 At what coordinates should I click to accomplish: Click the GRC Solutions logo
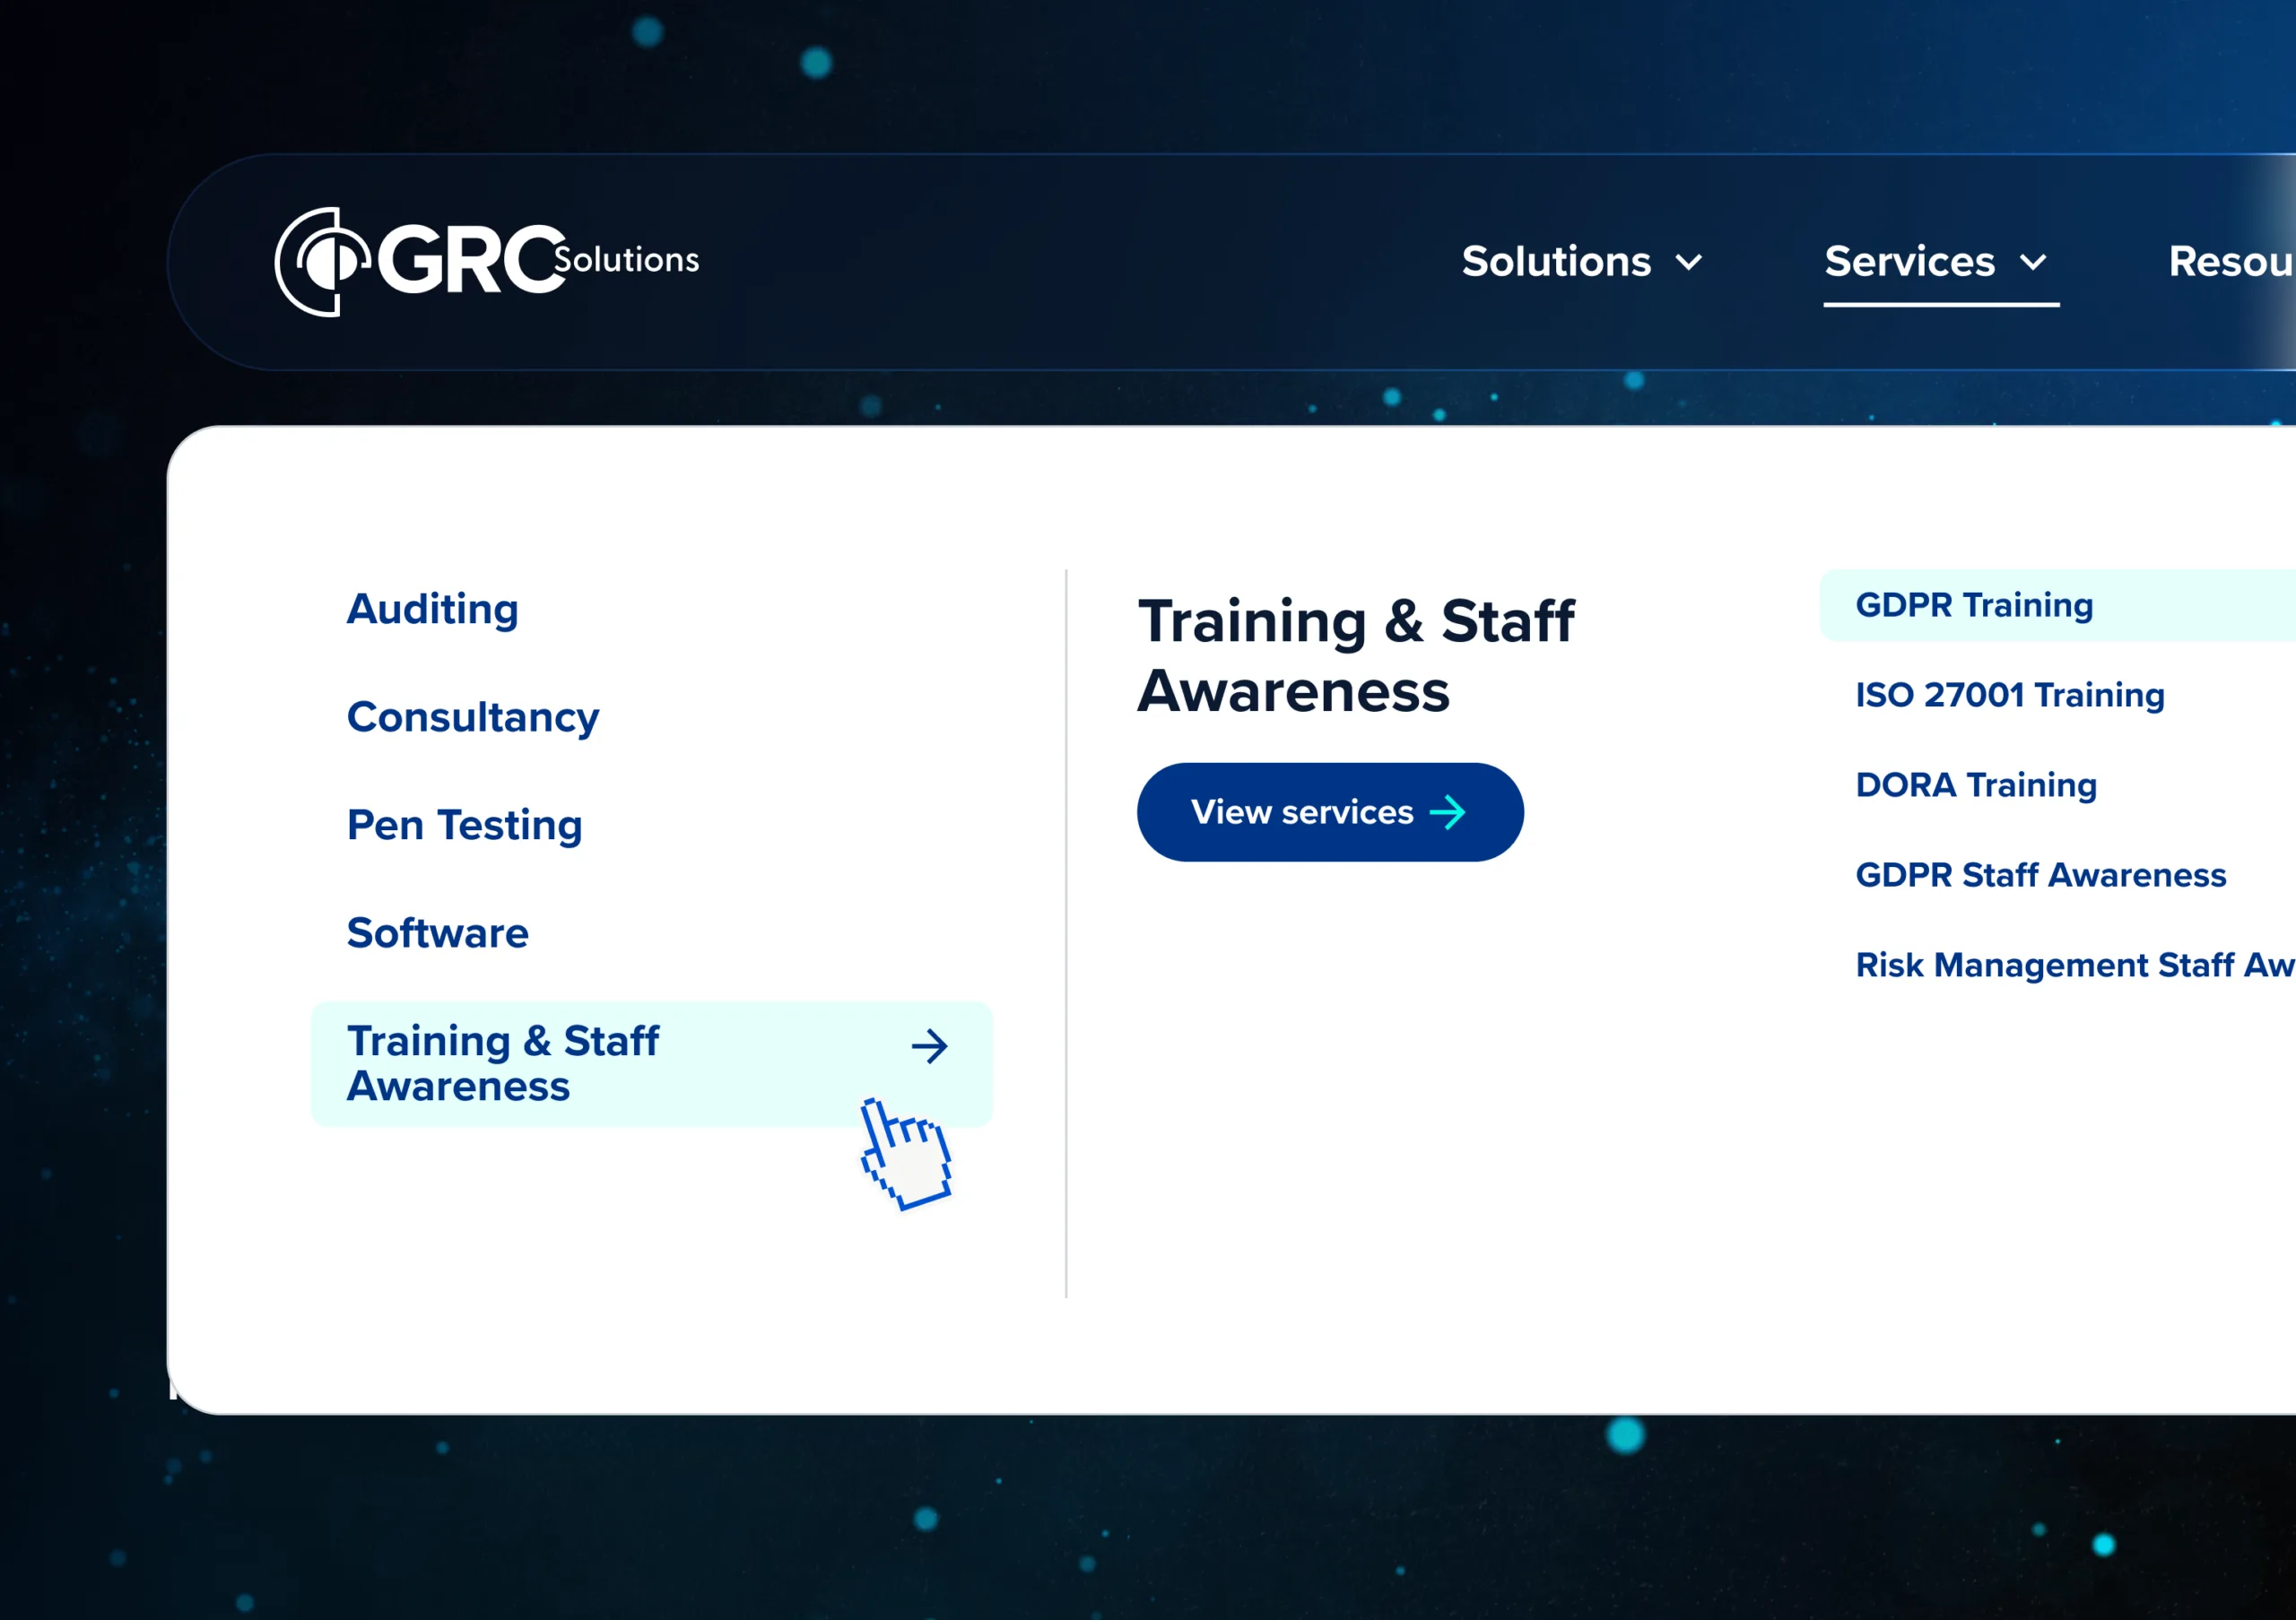487,262
